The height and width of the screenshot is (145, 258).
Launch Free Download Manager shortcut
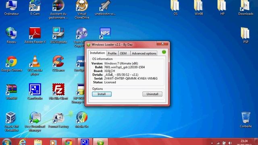35,122
